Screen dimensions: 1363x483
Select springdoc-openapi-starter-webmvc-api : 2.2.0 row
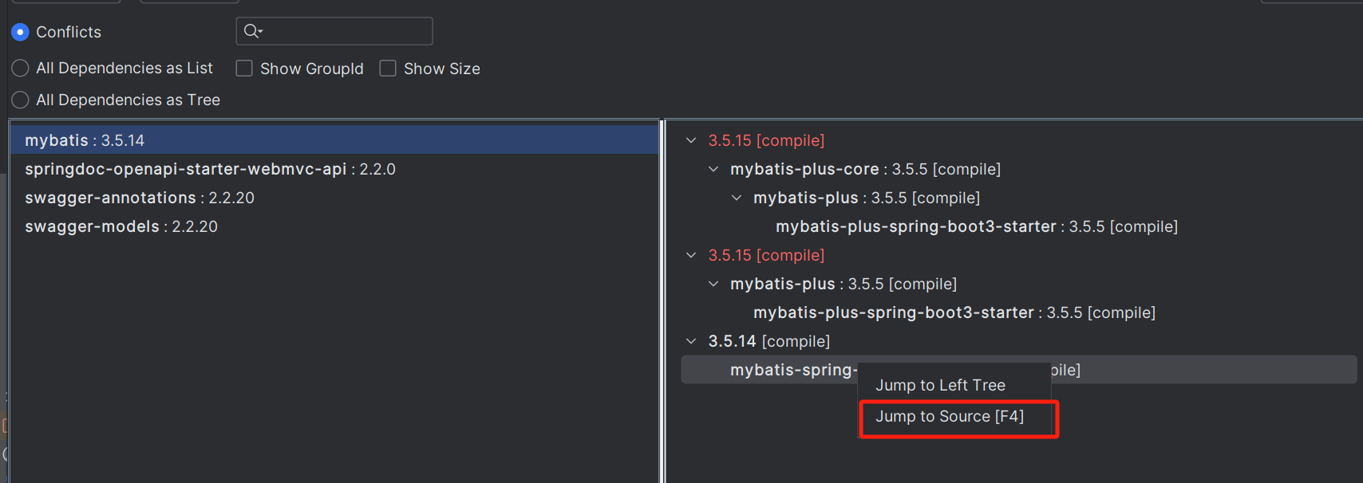click(334, 169)
